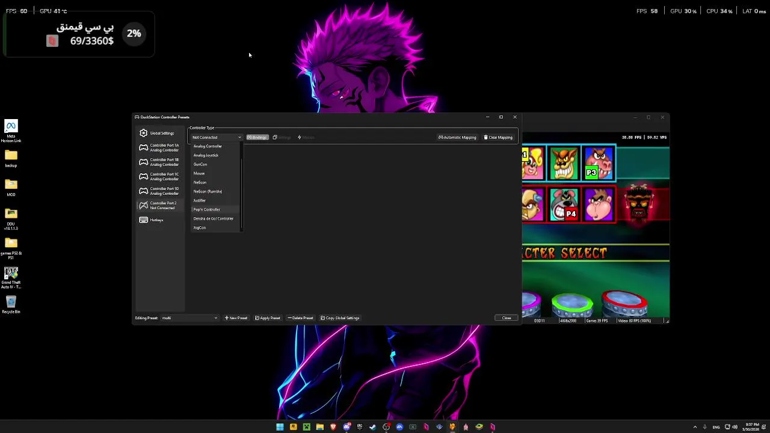Viewport: 770px width, 433px height.
Task: Click the ENG language indicator
Action: coord(716,427)
